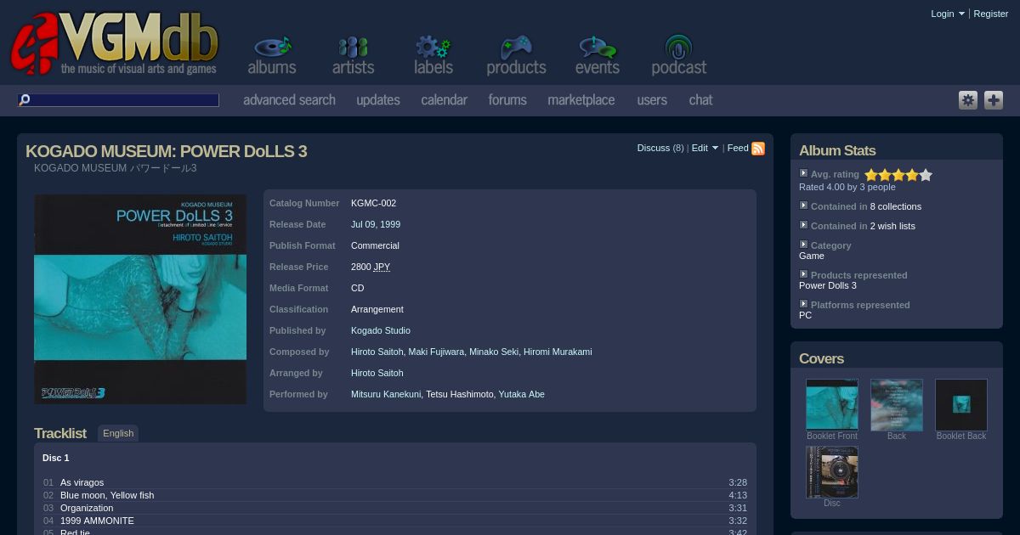Click the rating stars

[898, 175]
